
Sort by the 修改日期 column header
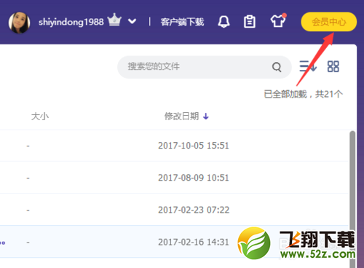pyautogui.click(x=182, y=117)
